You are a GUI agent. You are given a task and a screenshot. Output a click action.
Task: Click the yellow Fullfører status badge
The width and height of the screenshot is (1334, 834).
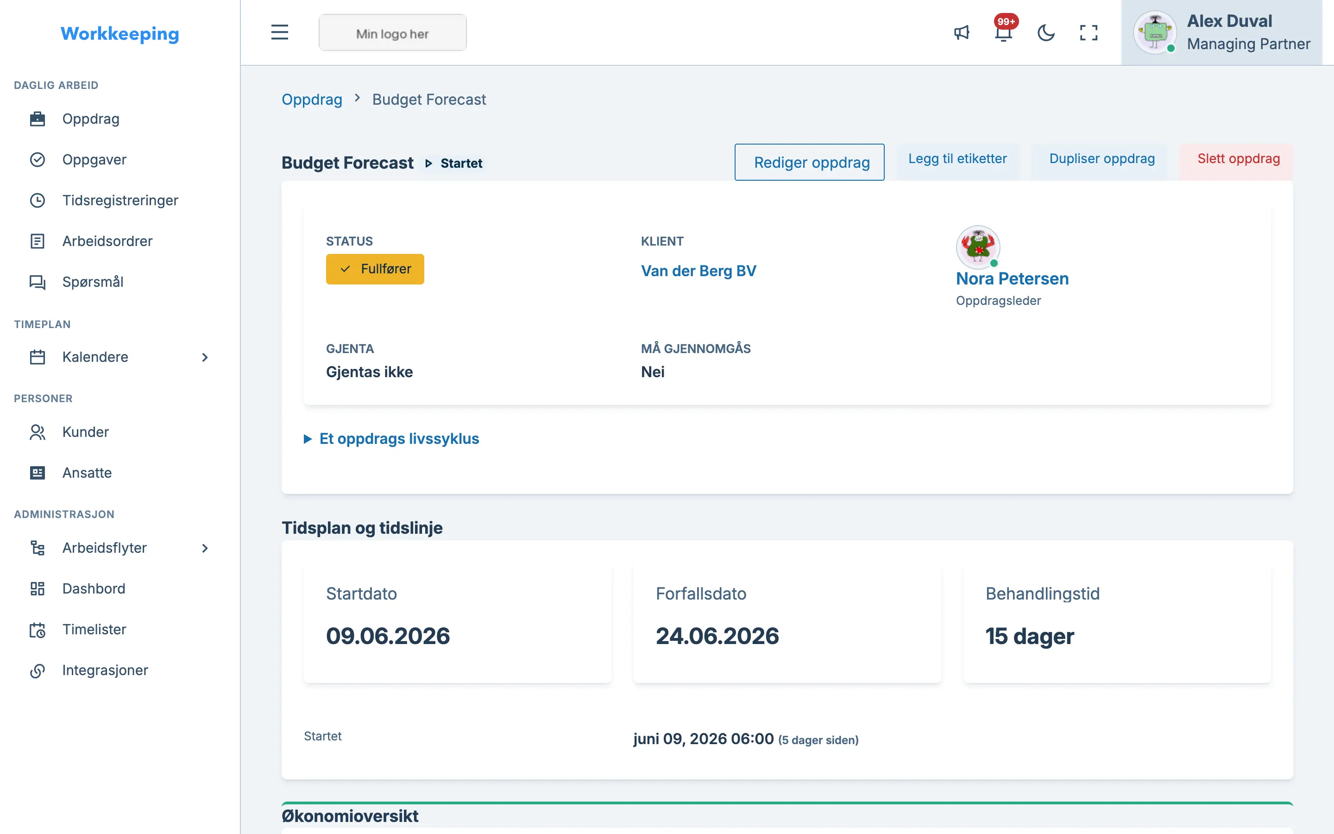(375, 269)
